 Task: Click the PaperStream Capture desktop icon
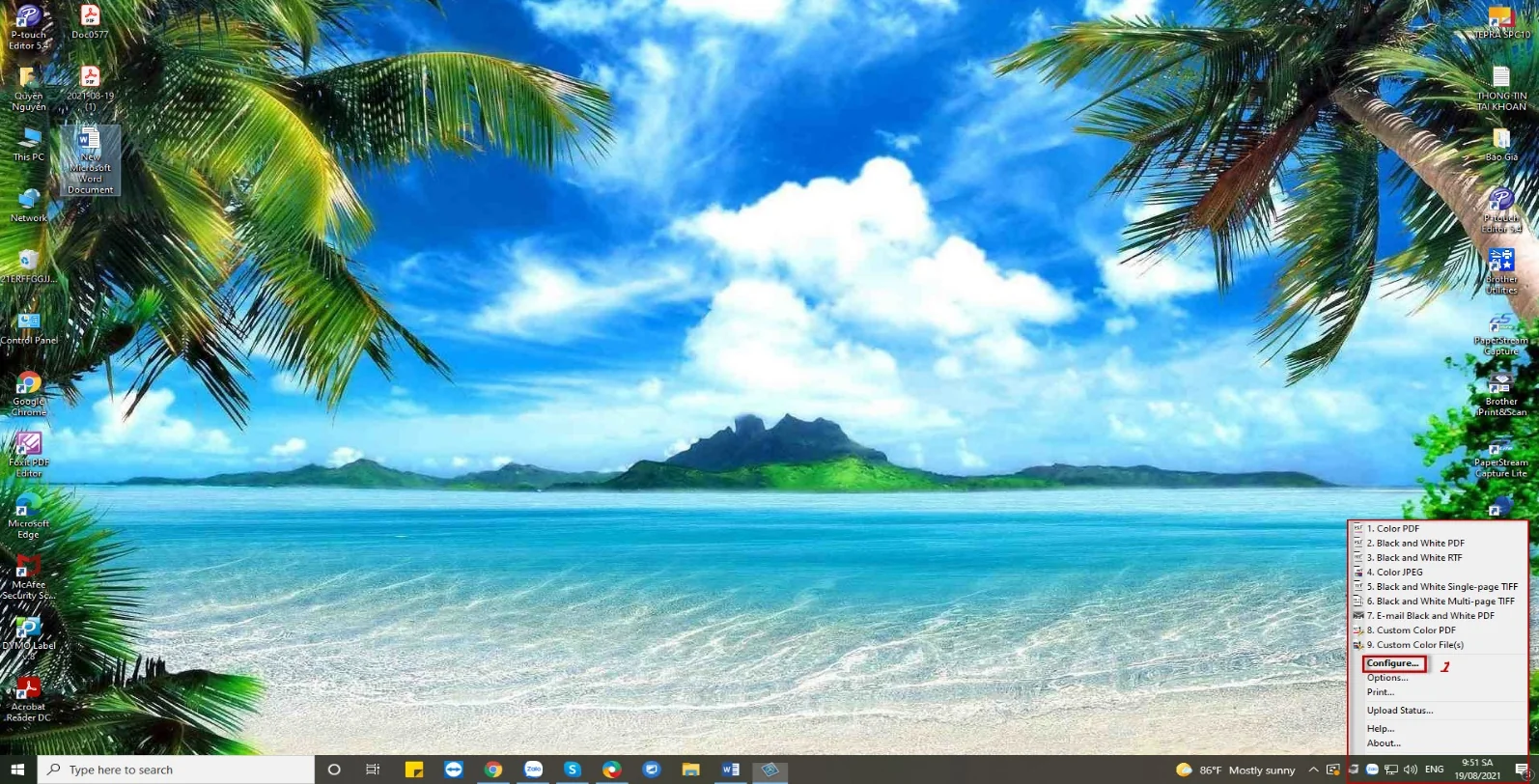pyautogui.click(x=1500, y=331)
